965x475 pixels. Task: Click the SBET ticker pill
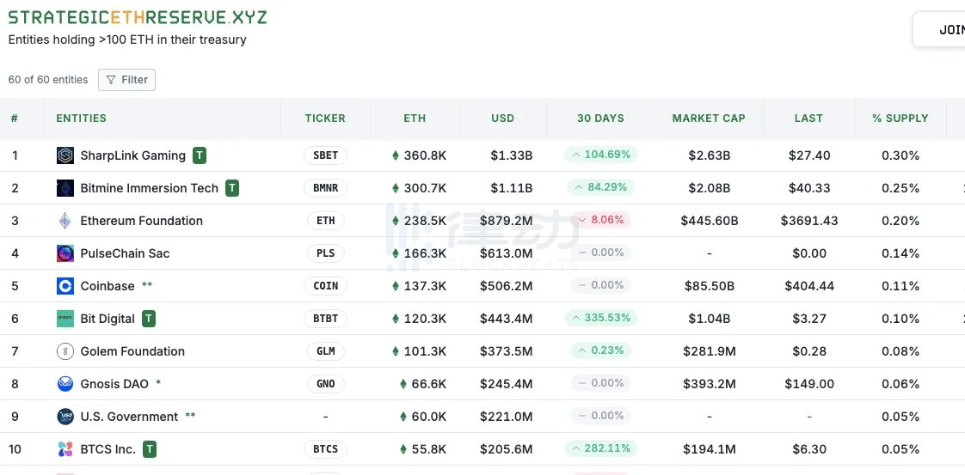[x=326, y=155]
